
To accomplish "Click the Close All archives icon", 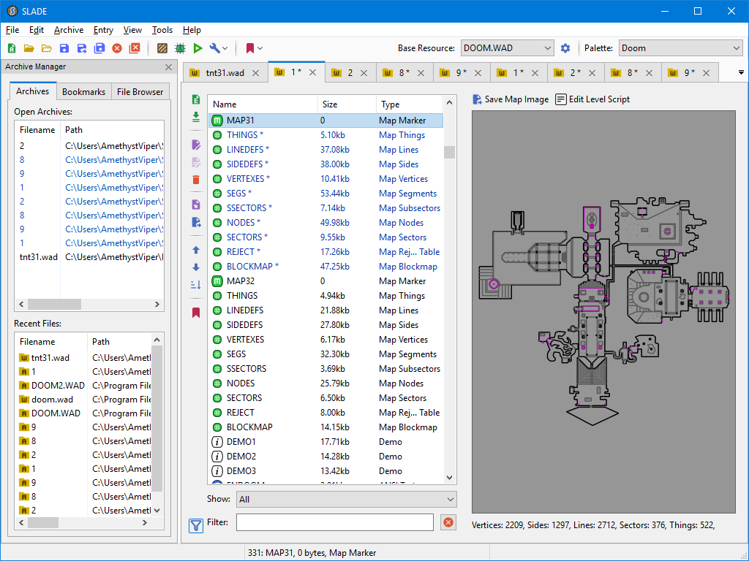I will coord(135,48).
